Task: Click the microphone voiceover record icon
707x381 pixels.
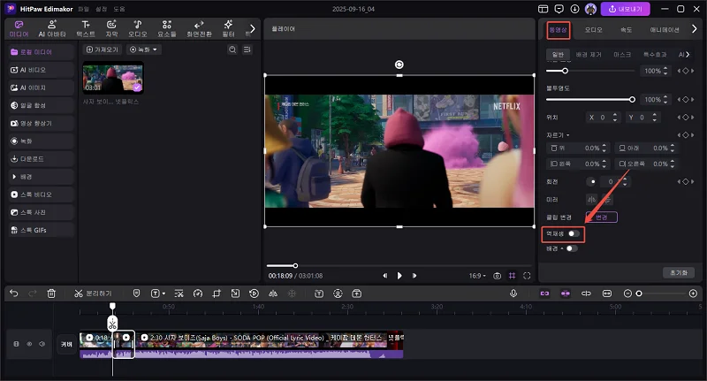Action: point(513,293)
